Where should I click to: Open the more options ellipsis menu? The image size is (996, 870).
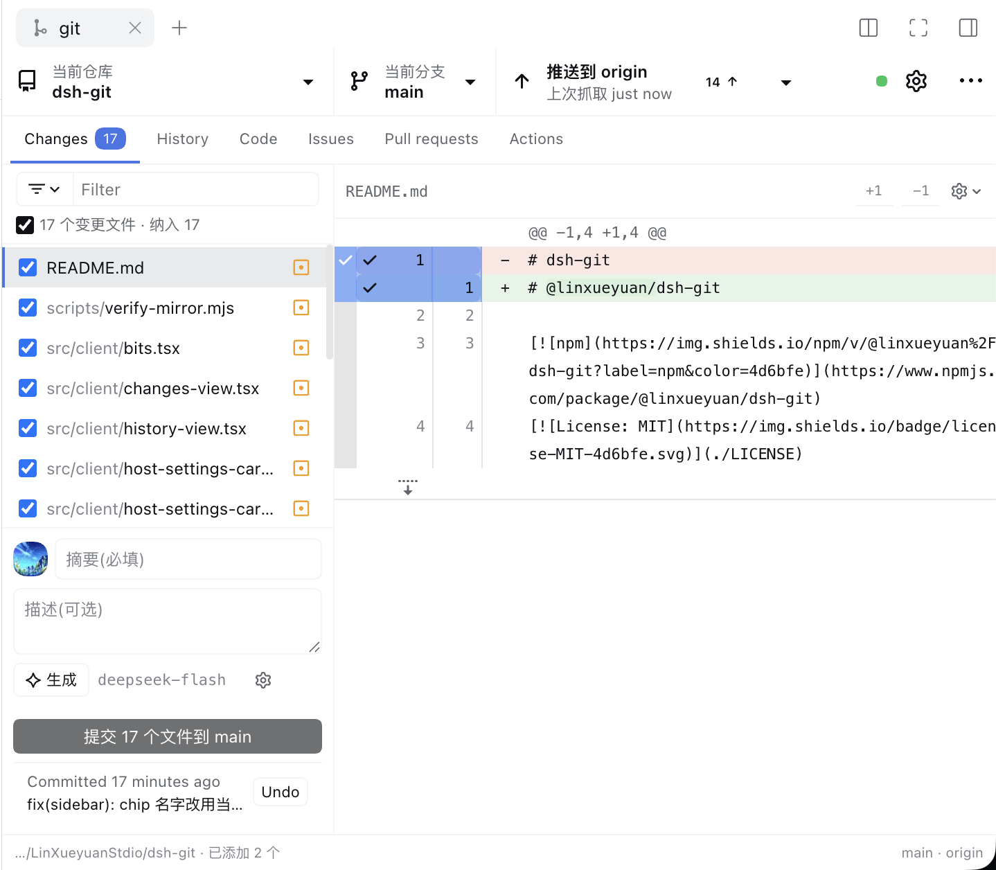click(971, 81)
